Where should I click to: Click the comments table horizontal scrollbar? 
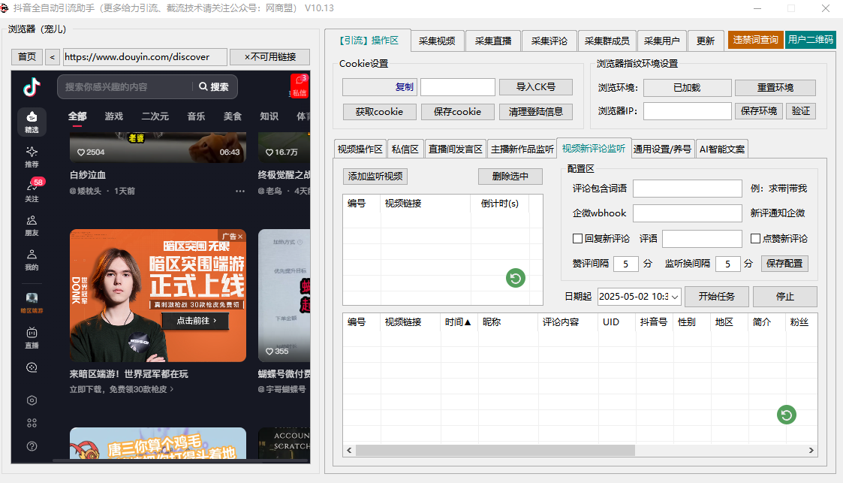point(495,450)
